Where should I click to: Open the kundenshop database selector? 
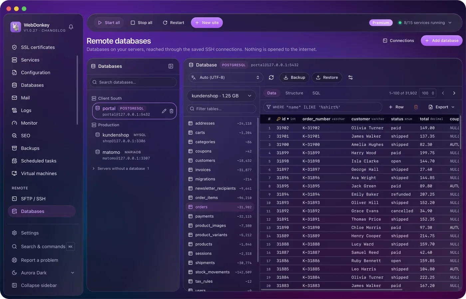point(221,96)
